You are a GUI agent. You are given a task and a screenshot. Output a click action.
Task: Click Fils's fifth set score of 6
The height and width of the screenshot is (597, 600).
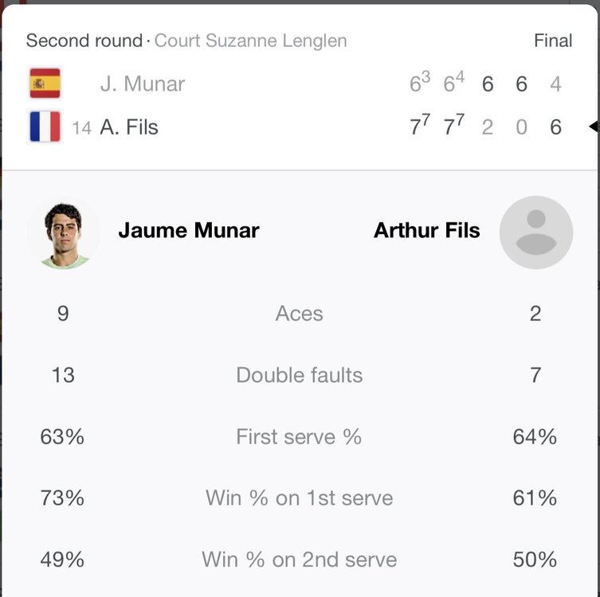555,127
